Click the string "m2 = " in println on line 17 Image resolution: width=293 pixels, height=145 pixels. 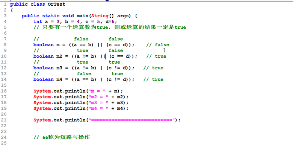98,97
